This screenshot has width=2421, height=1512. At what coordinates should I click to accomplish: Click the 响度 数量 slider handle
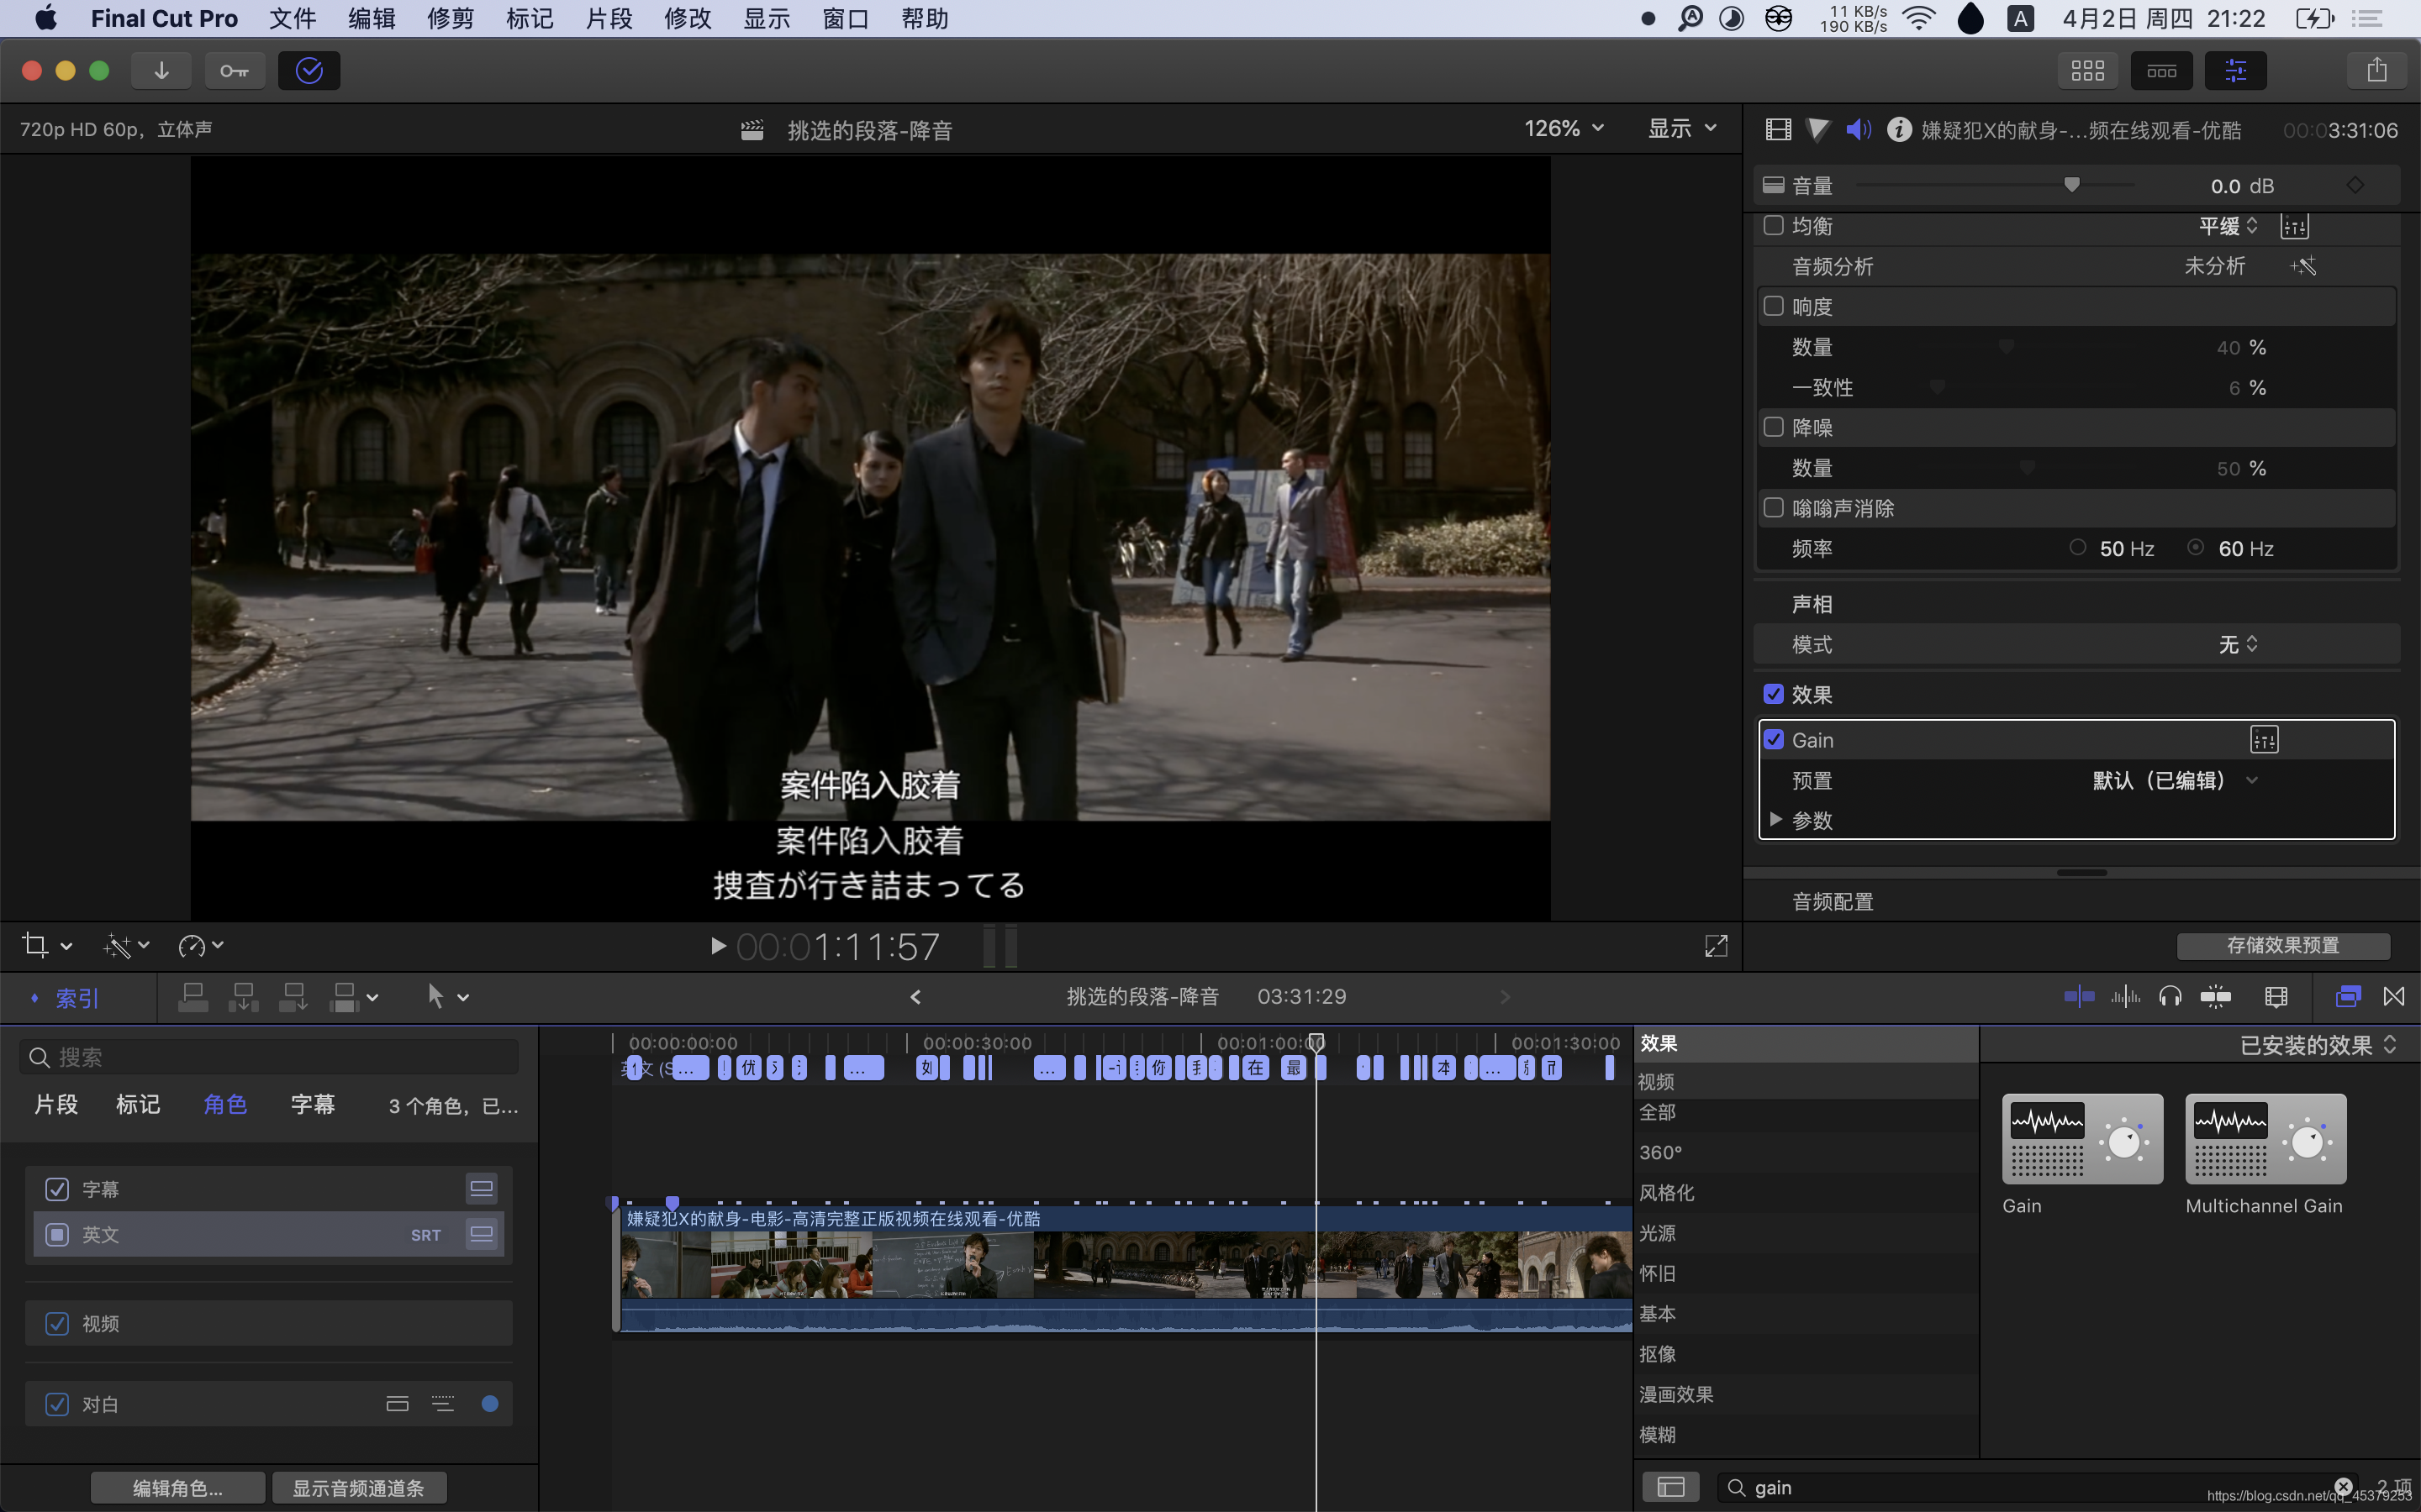2006,347
